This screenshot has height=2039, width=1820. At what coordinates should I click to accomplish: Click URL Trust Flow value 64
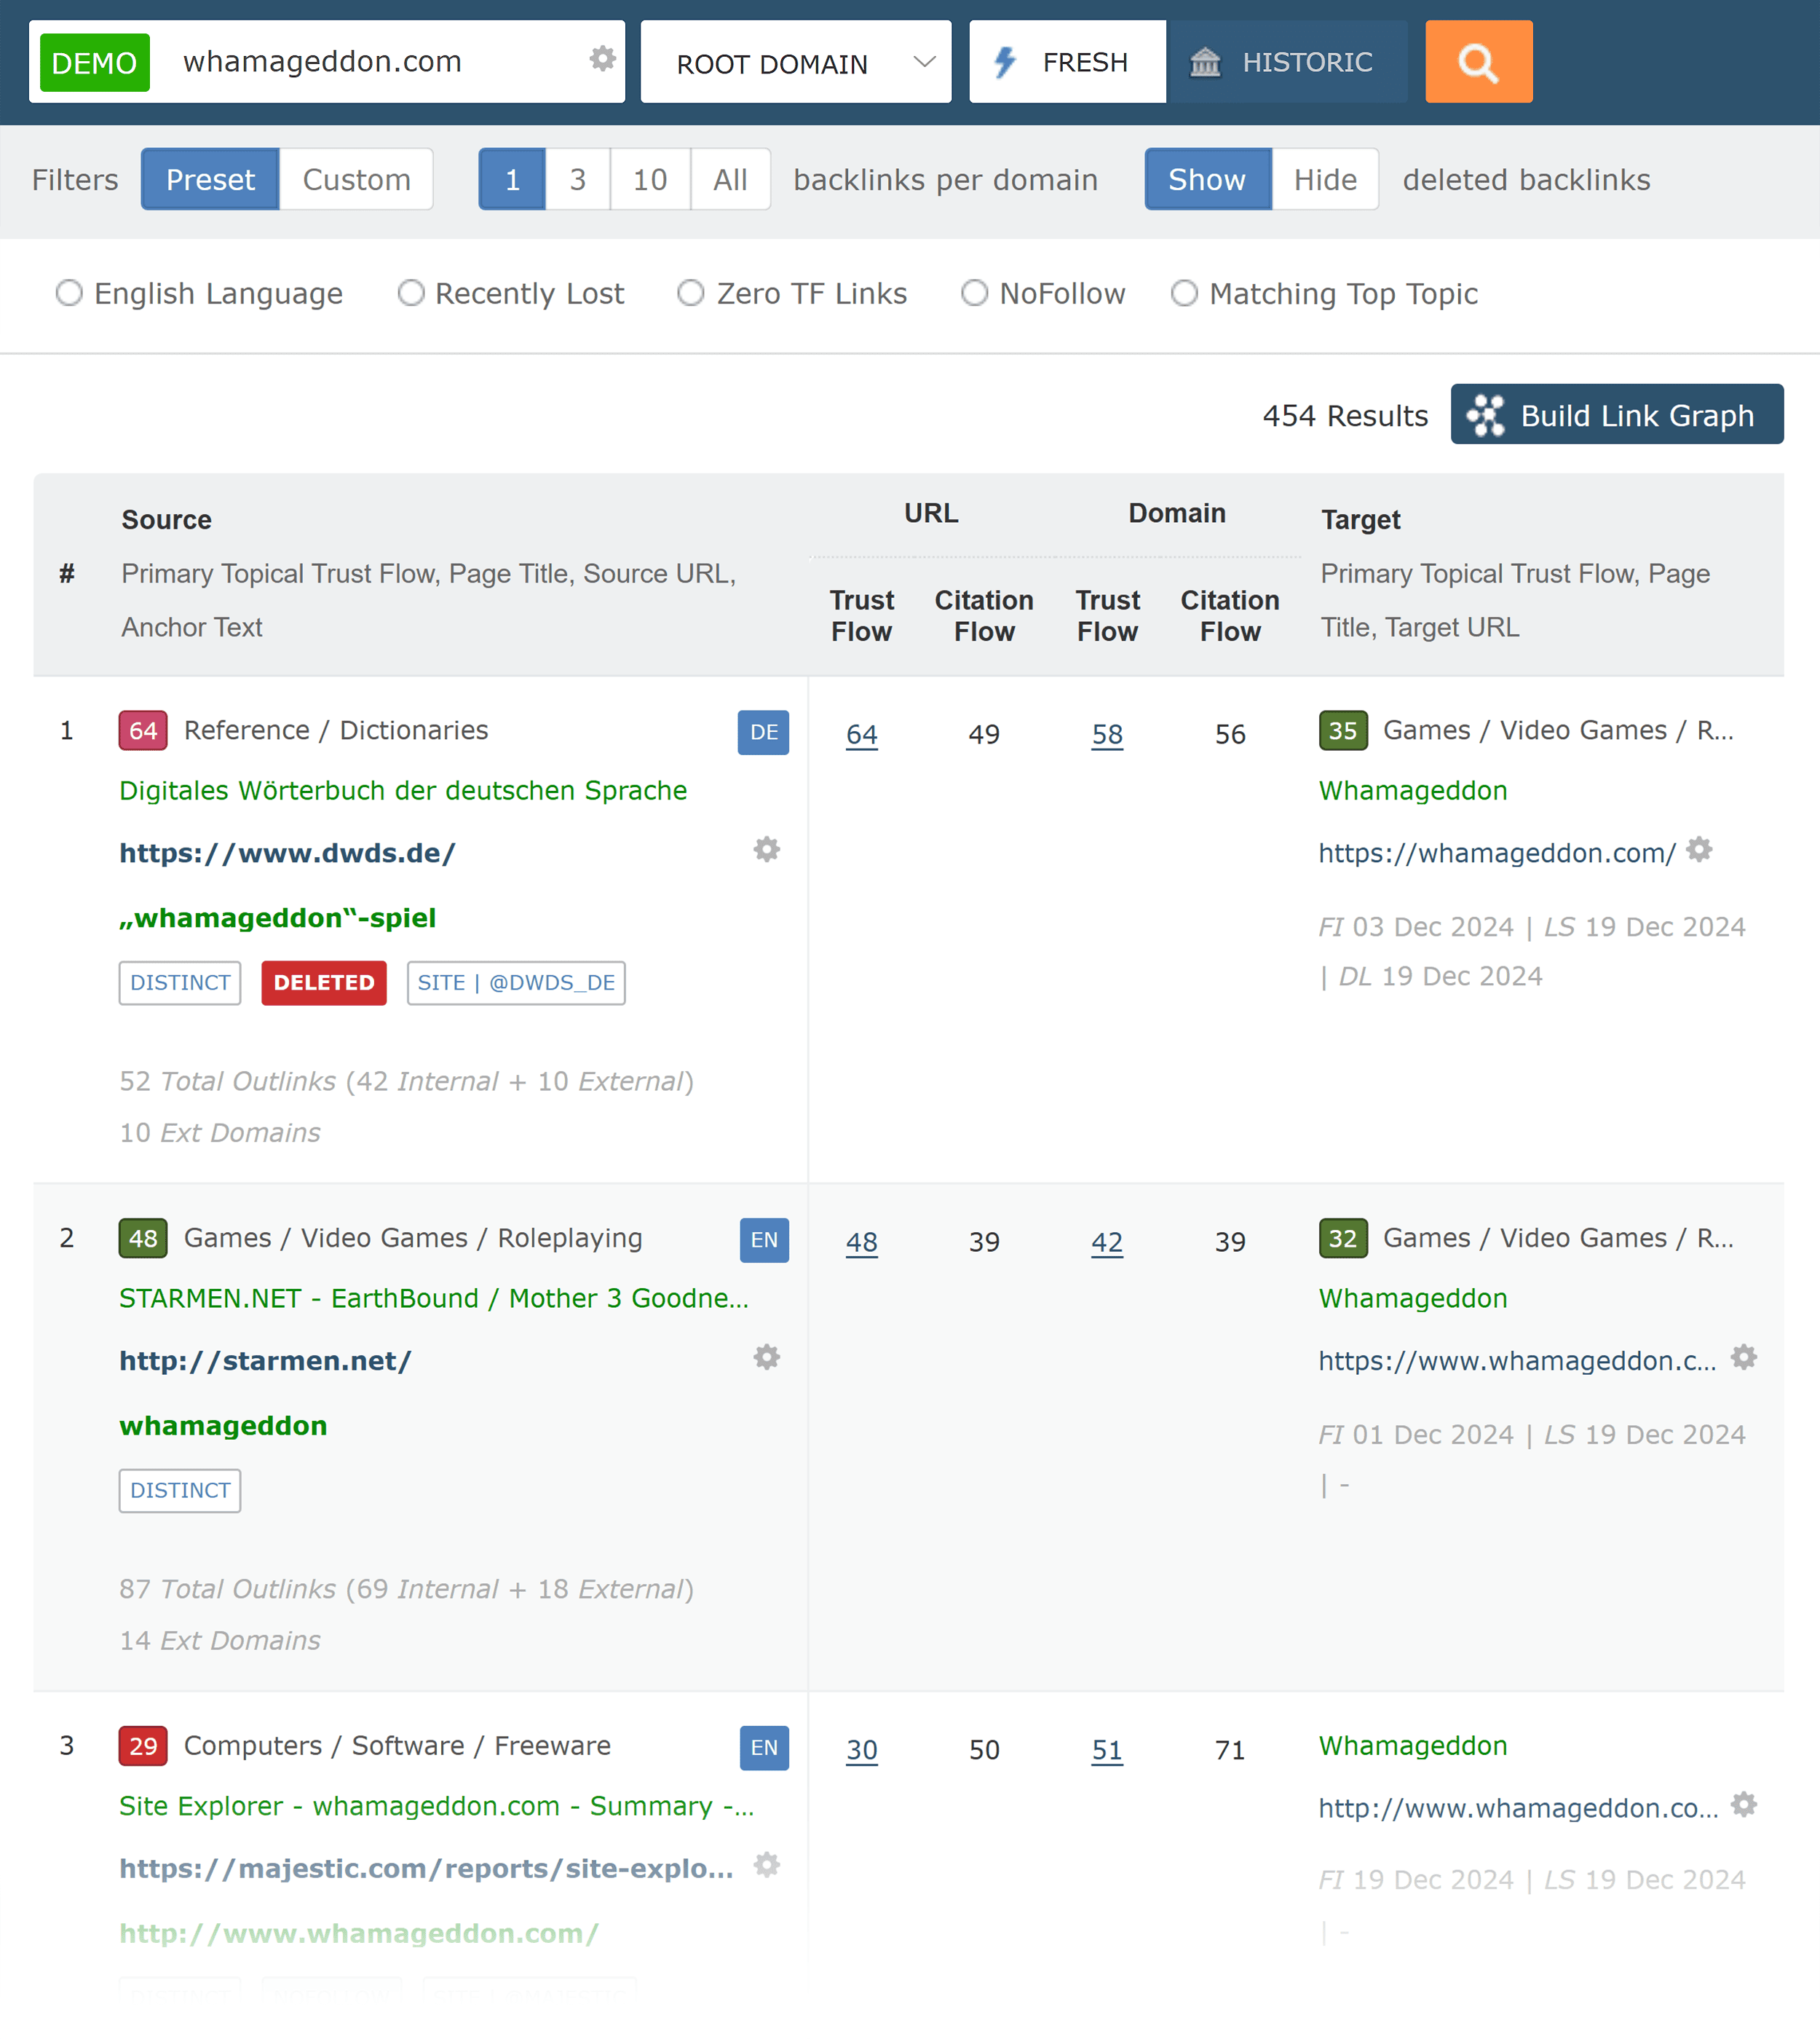(862, 734)
